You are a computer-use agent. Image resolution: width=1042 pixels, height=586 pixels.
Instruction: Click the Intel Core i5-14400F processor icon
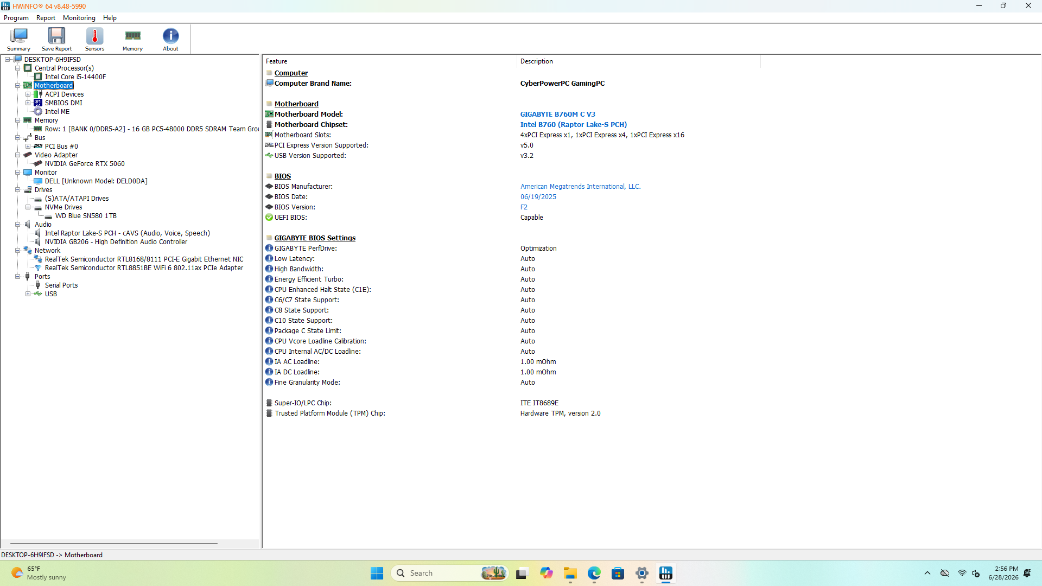coord(38,77)
